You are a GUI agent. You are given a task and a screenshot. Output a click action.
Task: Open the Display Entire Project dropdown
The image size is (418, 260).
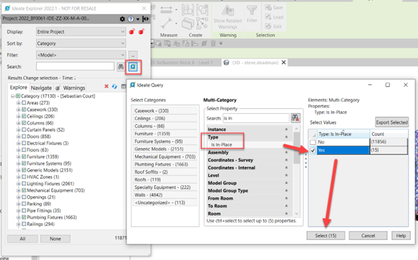[81, 32]
